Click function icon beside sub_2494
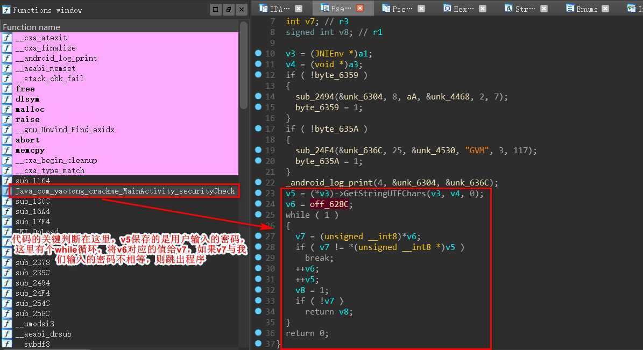 [7, 283]
